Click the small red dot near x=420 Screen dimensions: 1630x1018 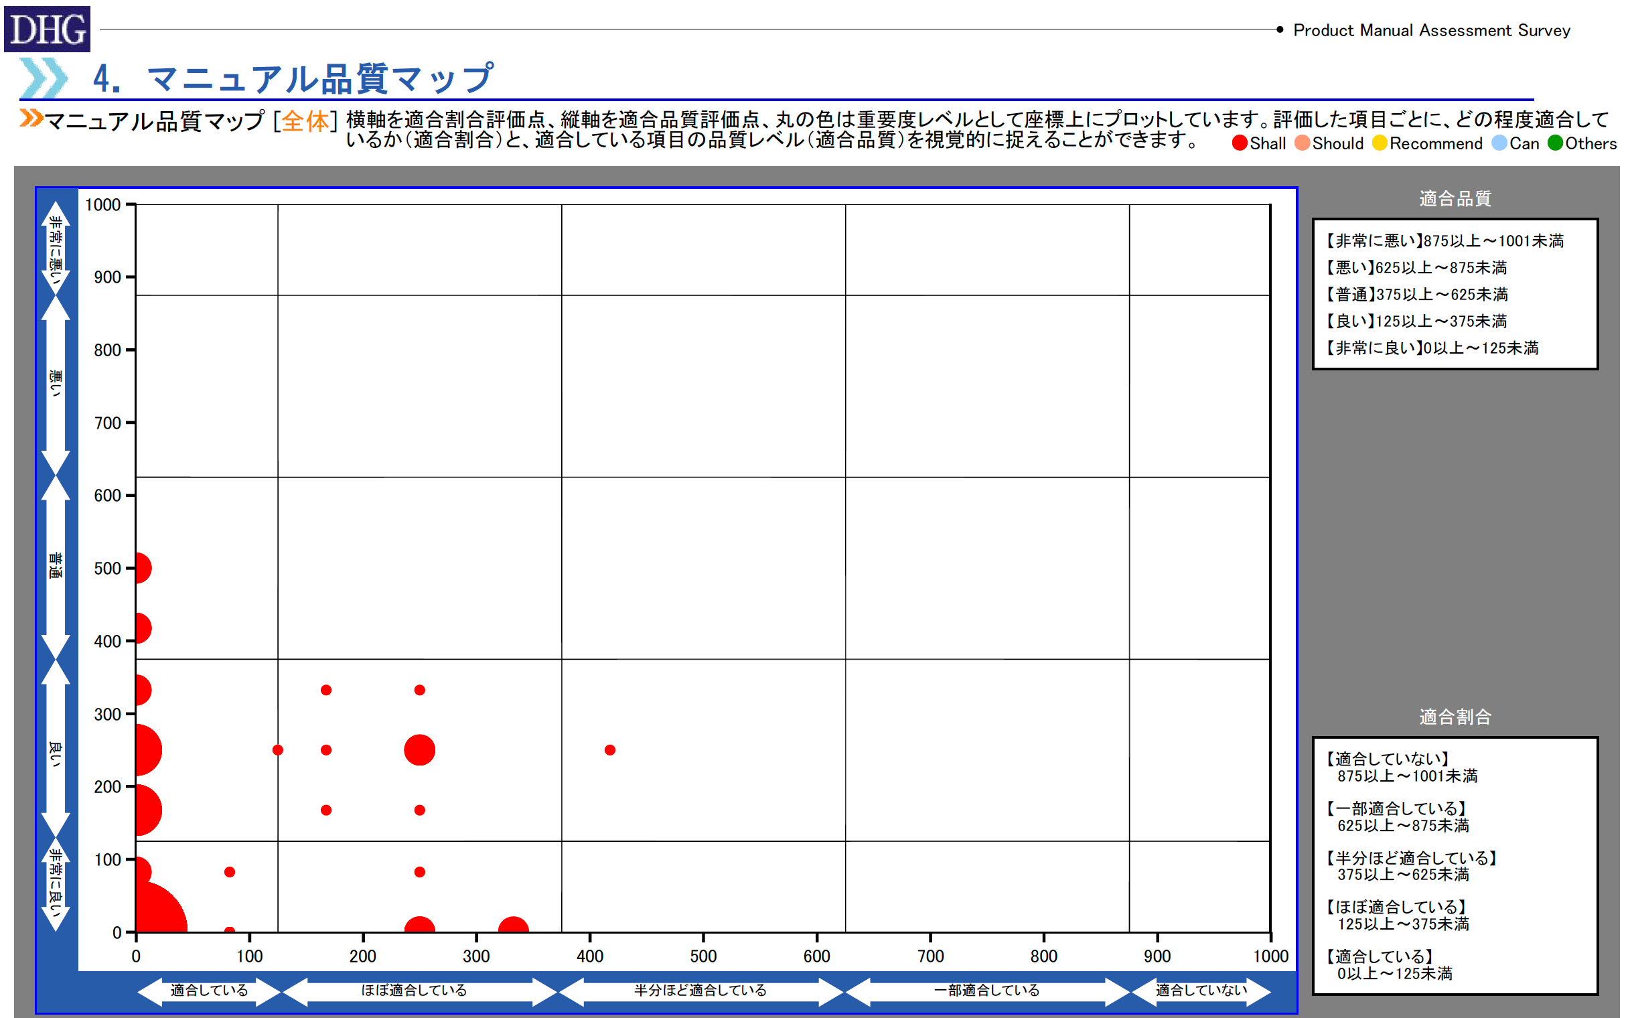coord(610,750)
